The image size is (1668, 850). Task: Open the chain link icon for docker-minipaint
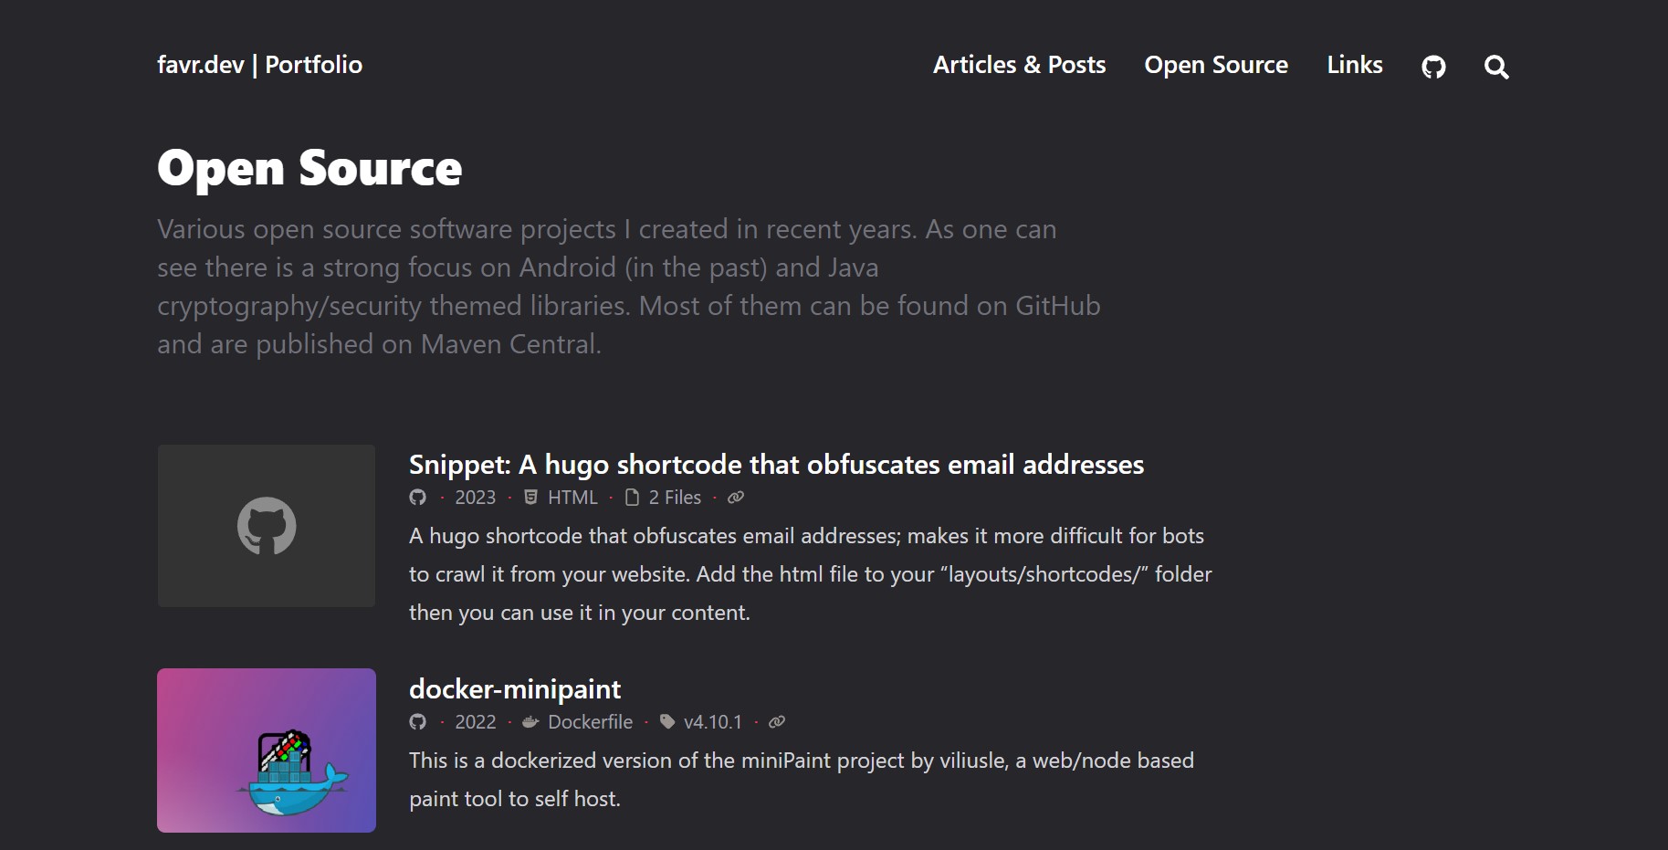[777, 721]
